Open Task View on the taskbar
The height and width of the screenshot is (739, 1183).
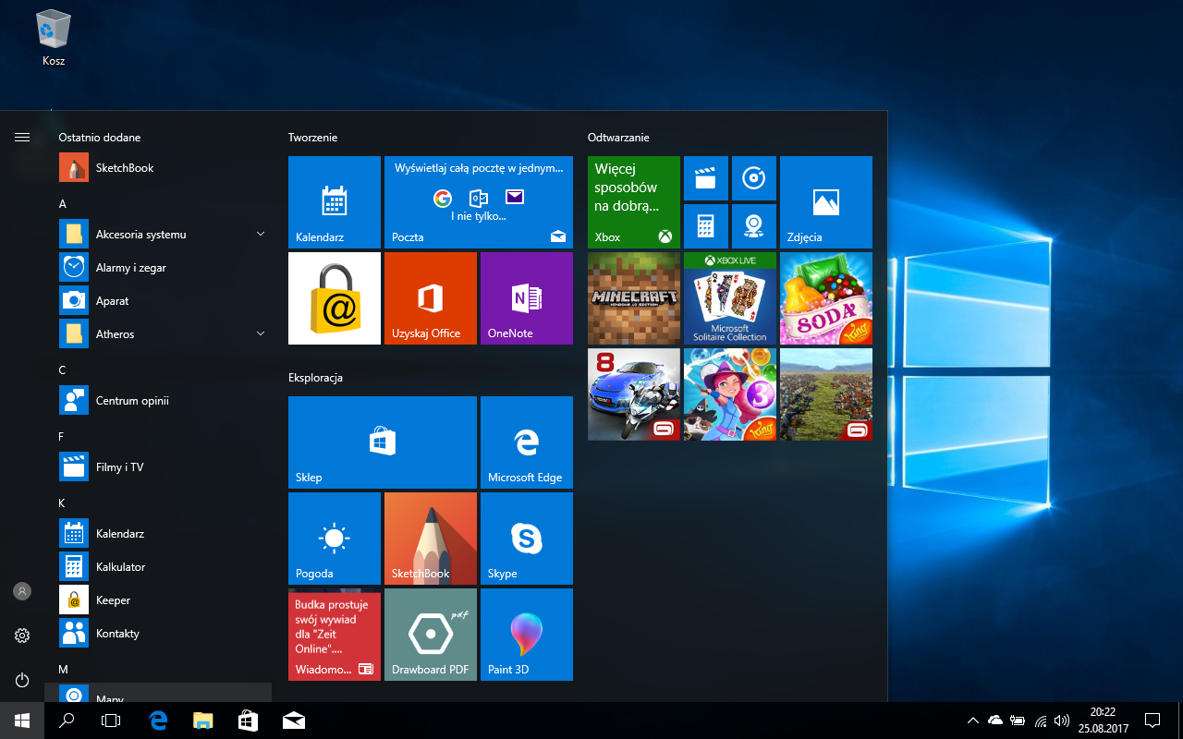tap(111, 721)
